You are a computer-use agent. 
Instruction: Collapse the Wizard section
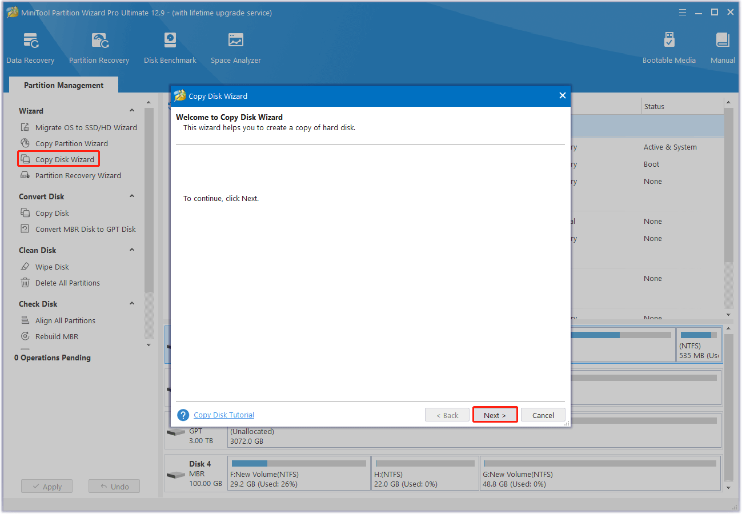pyautogui.click(x=132, y=111)
